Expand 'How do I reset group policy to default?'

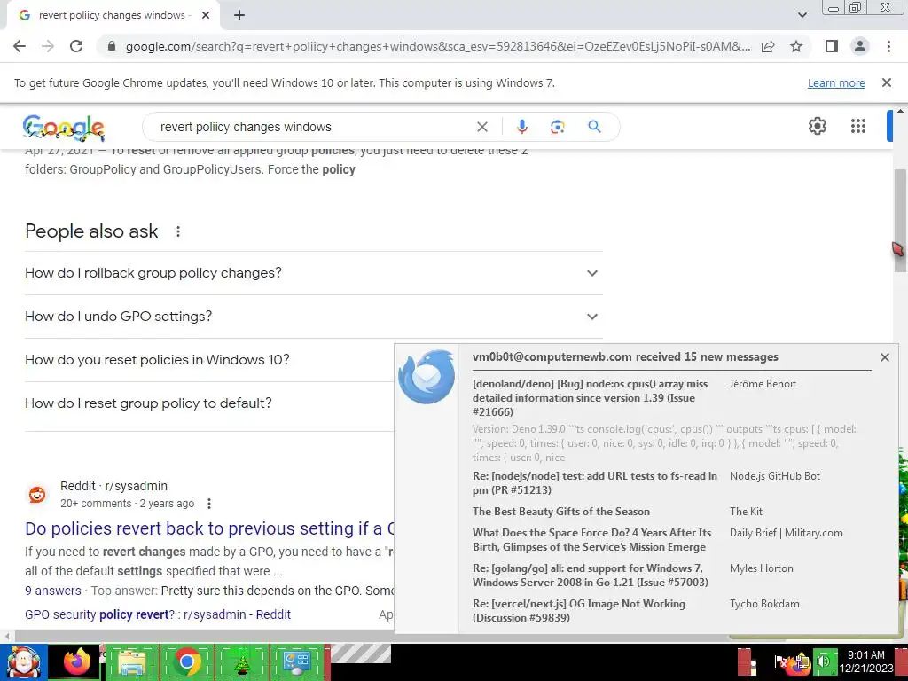click(209, 403)
